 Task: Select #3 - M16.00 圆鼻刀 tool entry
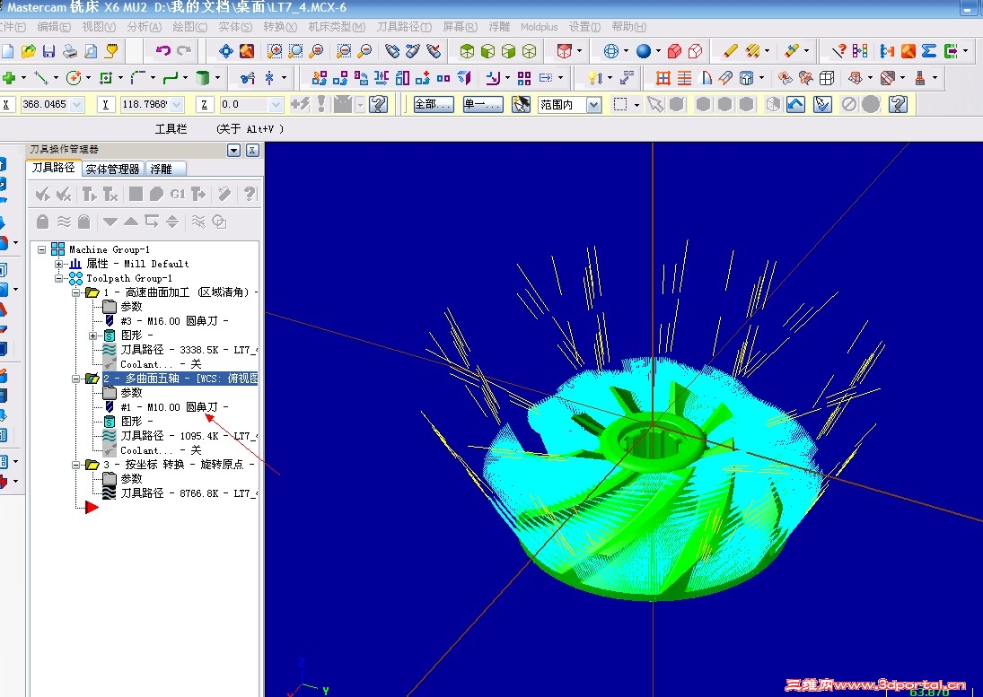pyautogui.click(x=174, y=321)
